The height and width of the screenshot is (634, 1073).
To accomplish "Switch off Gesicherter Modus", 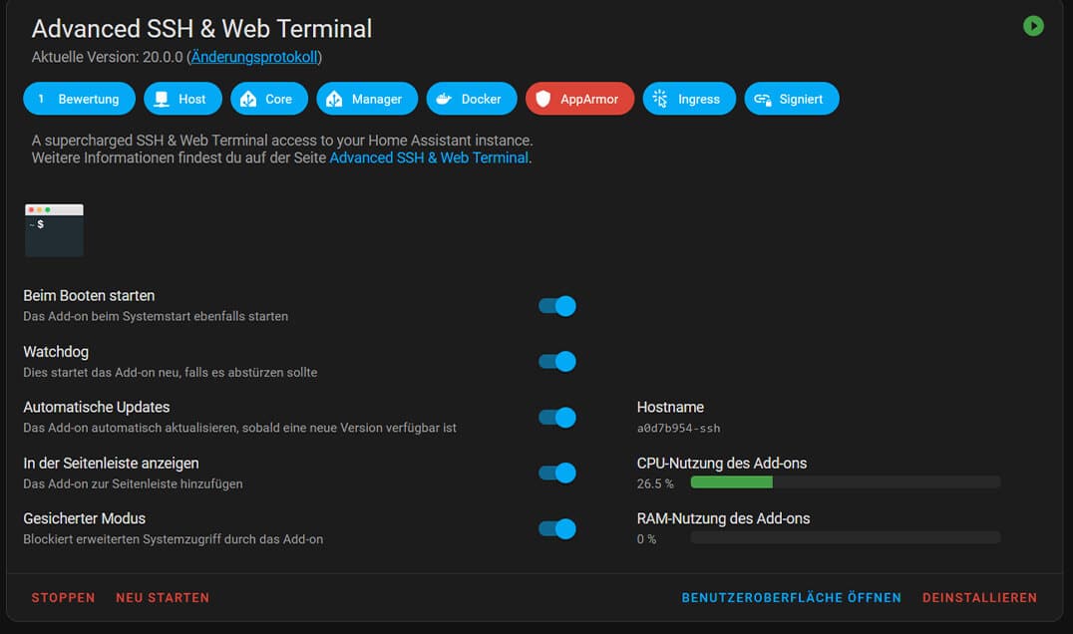I will tap(557, 529).
